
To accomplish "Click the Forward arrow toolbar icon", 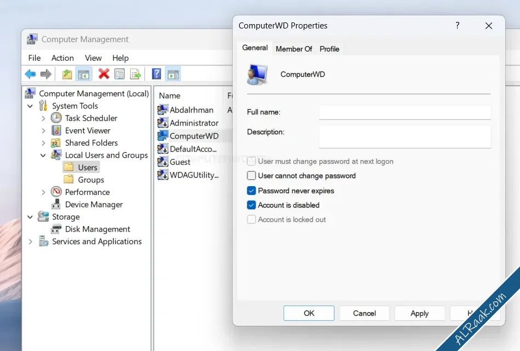I will [x=46, y=74].
